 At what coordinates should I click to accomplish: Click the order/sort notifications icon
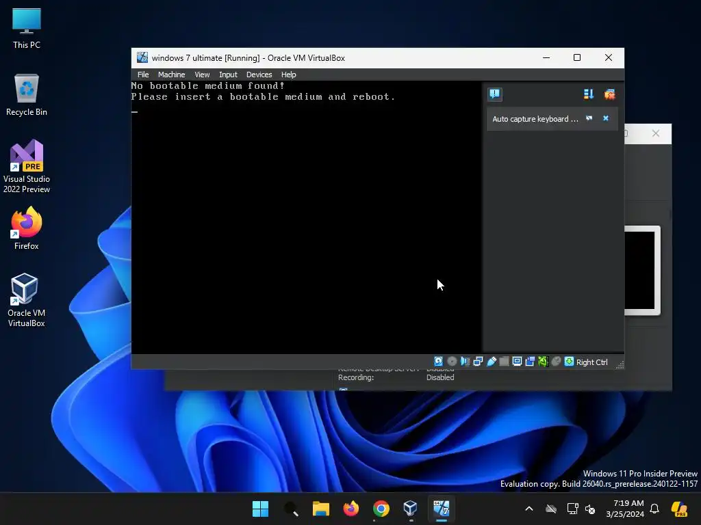[589, 94]
